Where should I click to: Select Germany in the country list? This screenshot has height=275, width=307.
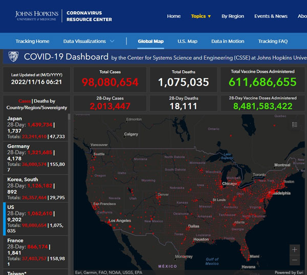point(35,158)
